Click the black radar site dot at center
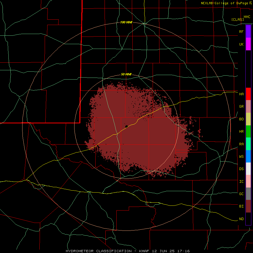This screenshot has width=253, height=253. coord(126,126)
